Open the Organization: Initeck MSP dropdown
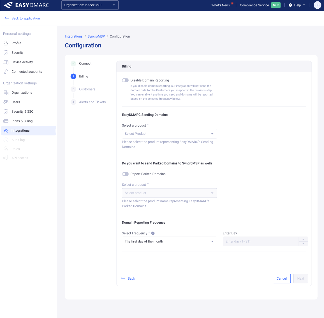324x318 pixels. point(90,5)
